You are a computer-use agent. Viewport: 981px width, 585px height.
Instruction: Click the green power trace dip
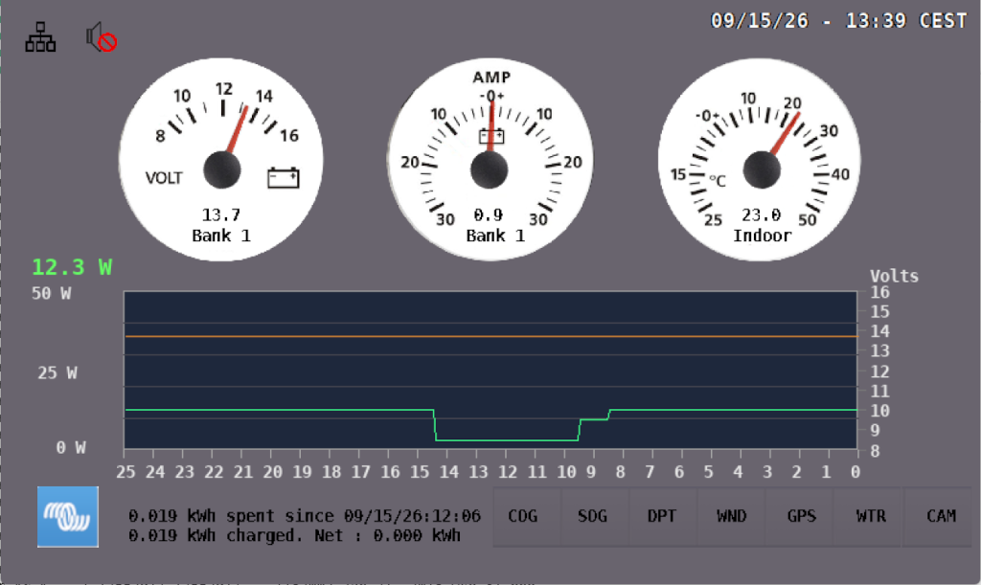pyautogui.click(x=507, y=440)
